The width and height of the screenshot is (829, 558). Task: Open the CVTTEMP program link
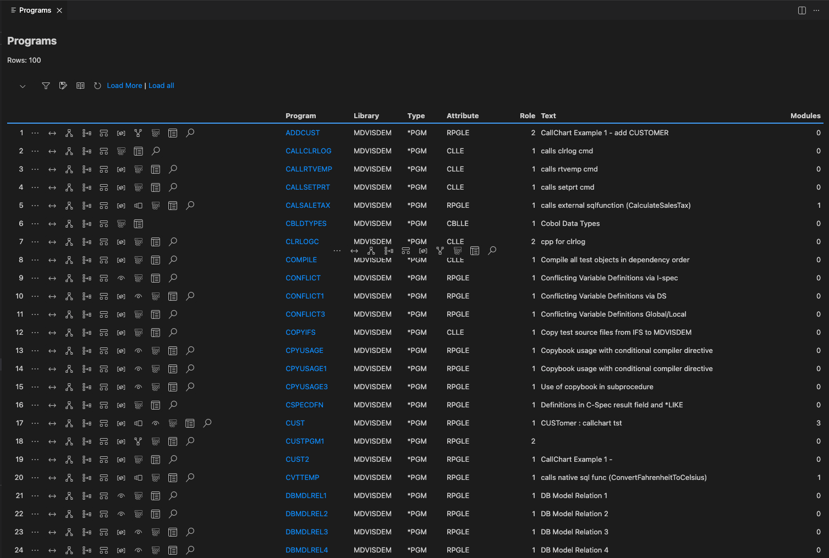(x=303, y=478)
